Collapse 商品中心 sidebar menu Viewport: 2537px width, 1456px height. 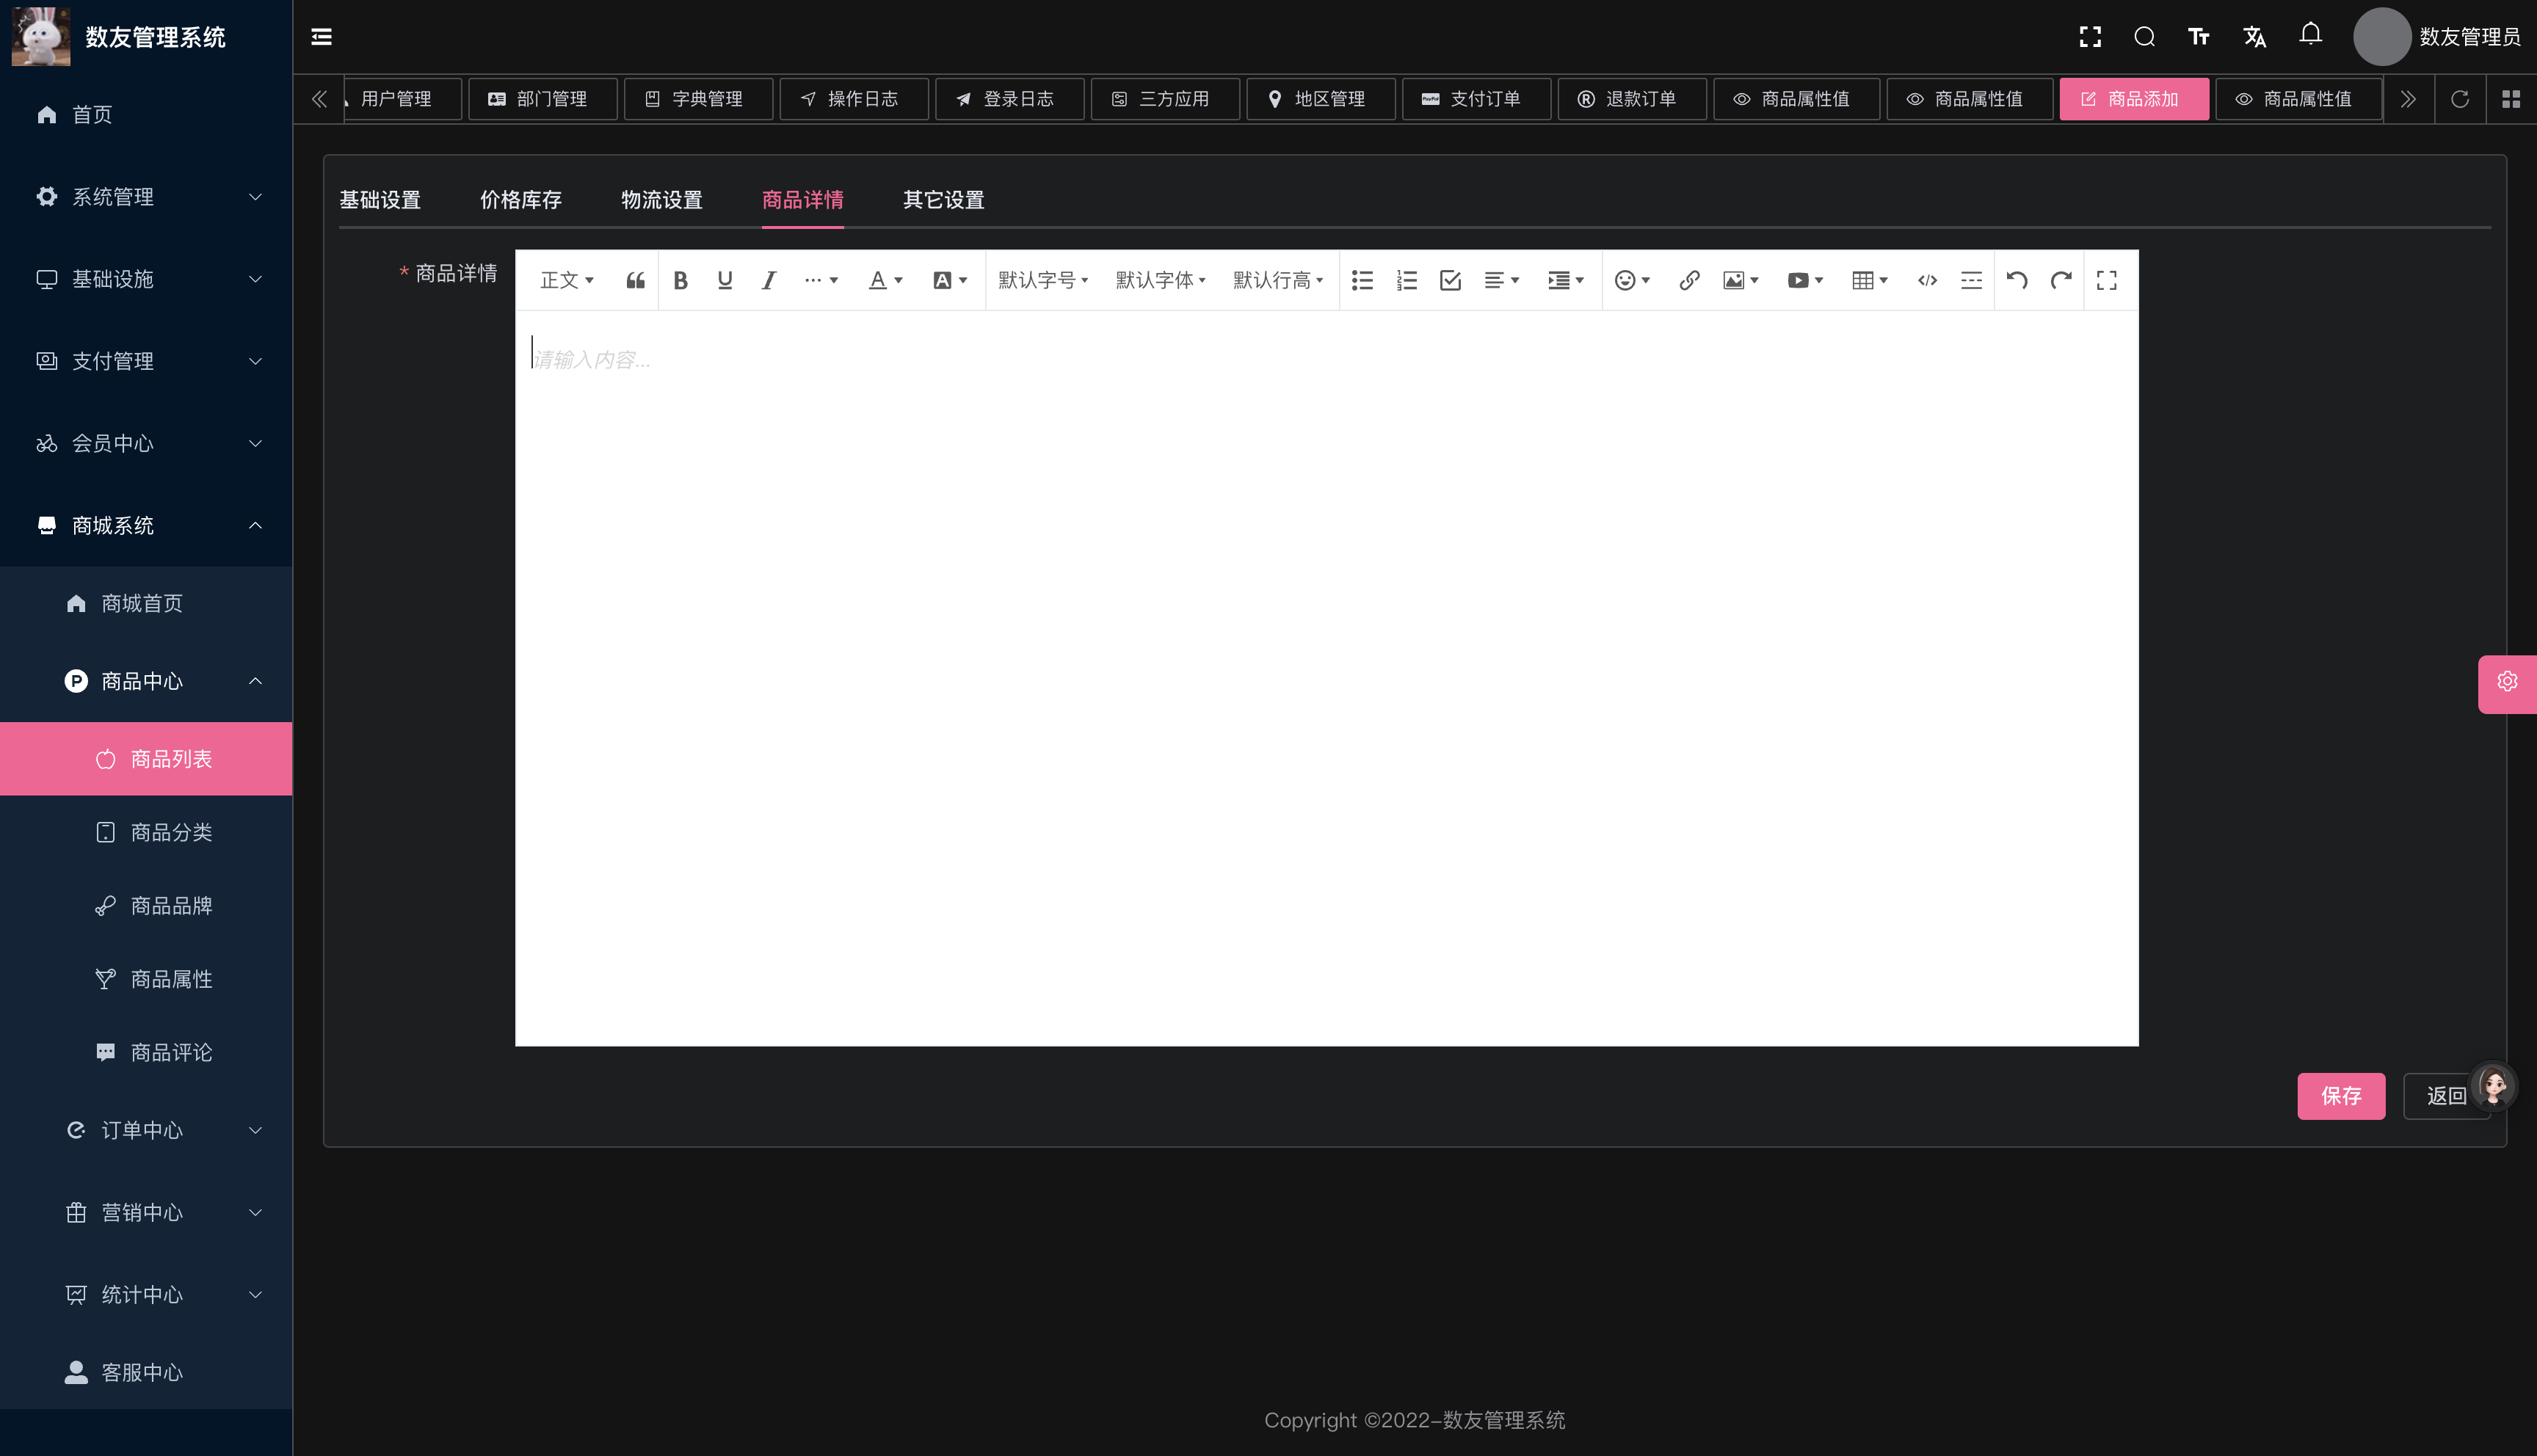point(146,681)
